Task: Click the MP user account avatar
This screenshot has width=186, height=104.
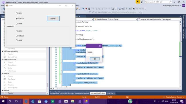Action: pos(184,5)
